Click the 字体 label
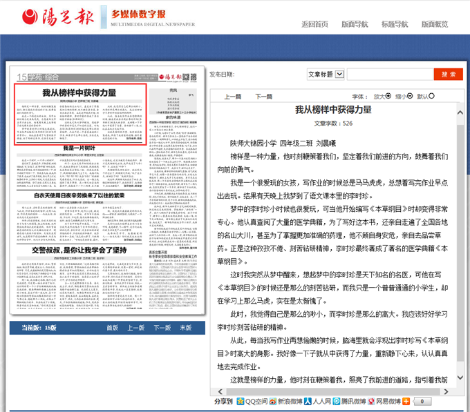 (359, 97)
